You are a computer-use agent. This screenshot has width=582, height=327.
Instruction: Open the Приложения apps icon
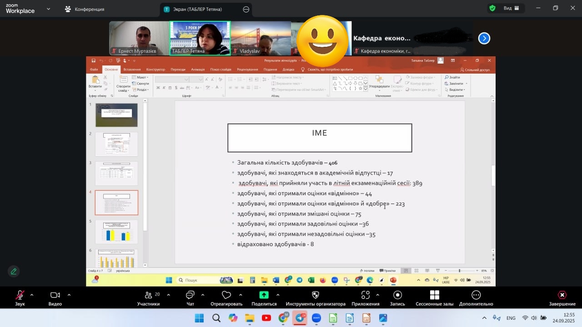tap(365, 296)
